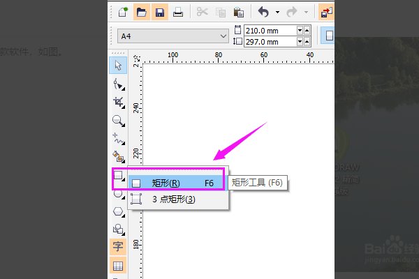Open the redo history dropdown arrow
Screen dimensions: 419x279
pos(307,13)
